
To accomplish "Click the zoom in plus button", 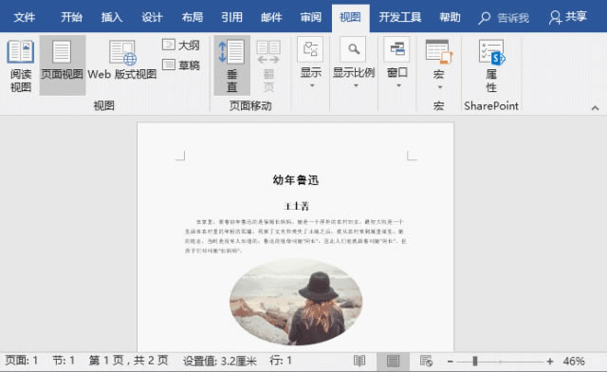I will [x=550, y=362].
